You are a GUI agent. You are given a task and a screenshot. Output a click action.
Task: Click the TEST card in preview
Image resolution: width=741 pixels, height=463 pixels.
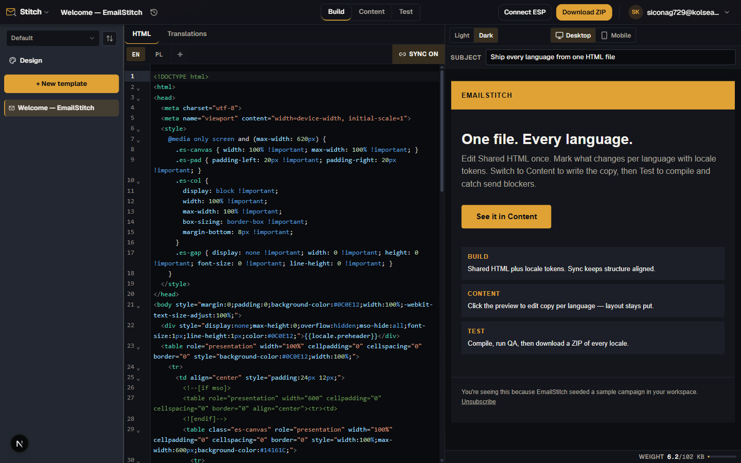coord(593,338)
